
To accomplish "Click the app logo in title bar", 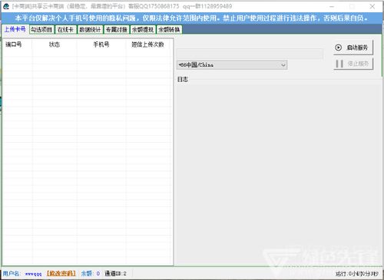I will click(x=6, y=6).
